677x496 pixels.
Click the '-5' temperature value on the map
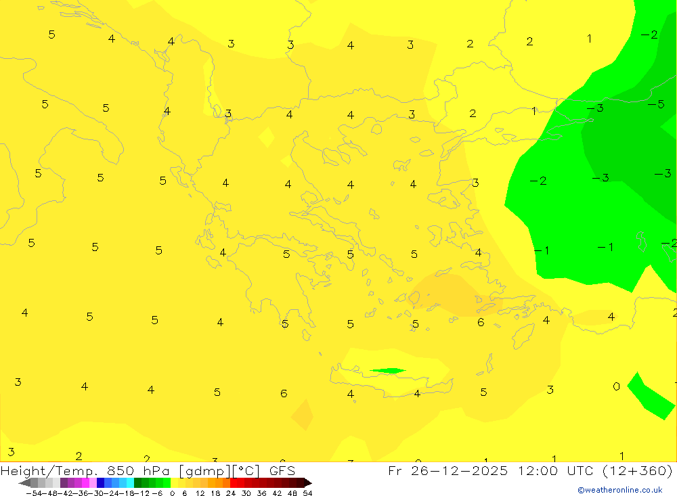(x=656, y=104)
